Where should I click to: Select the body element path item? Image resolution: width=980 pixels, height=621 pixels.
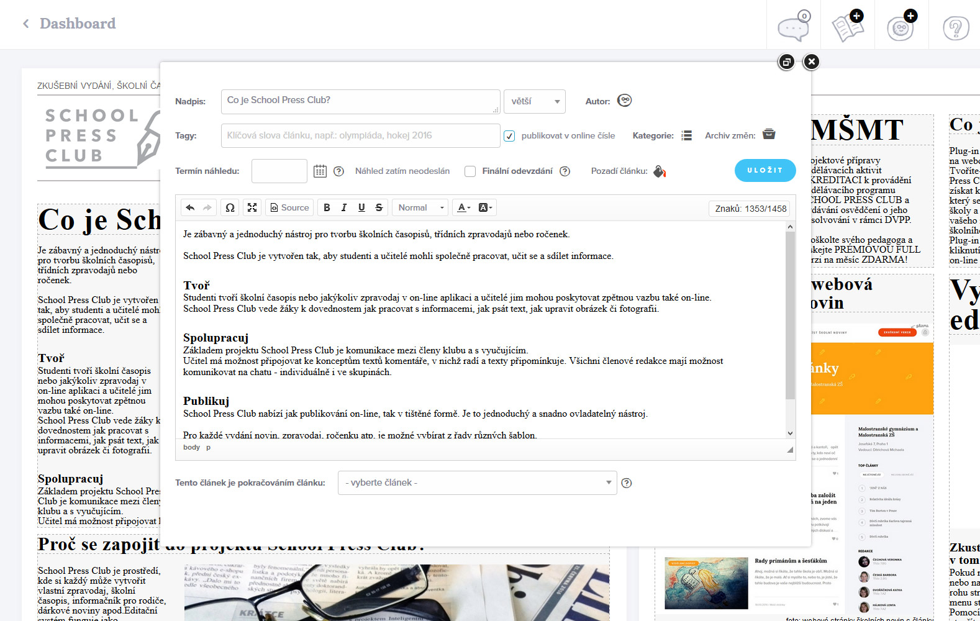[x=191, y=447]
